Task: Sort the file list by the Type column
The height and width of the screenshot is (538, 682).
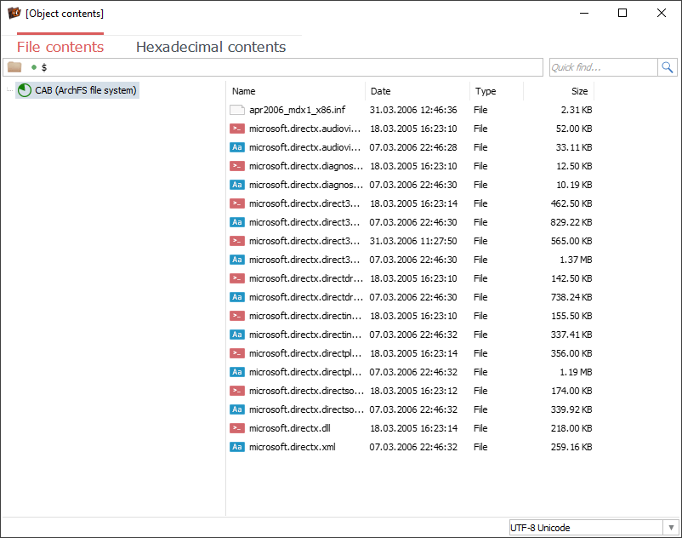Action: [x=497, y=91]
